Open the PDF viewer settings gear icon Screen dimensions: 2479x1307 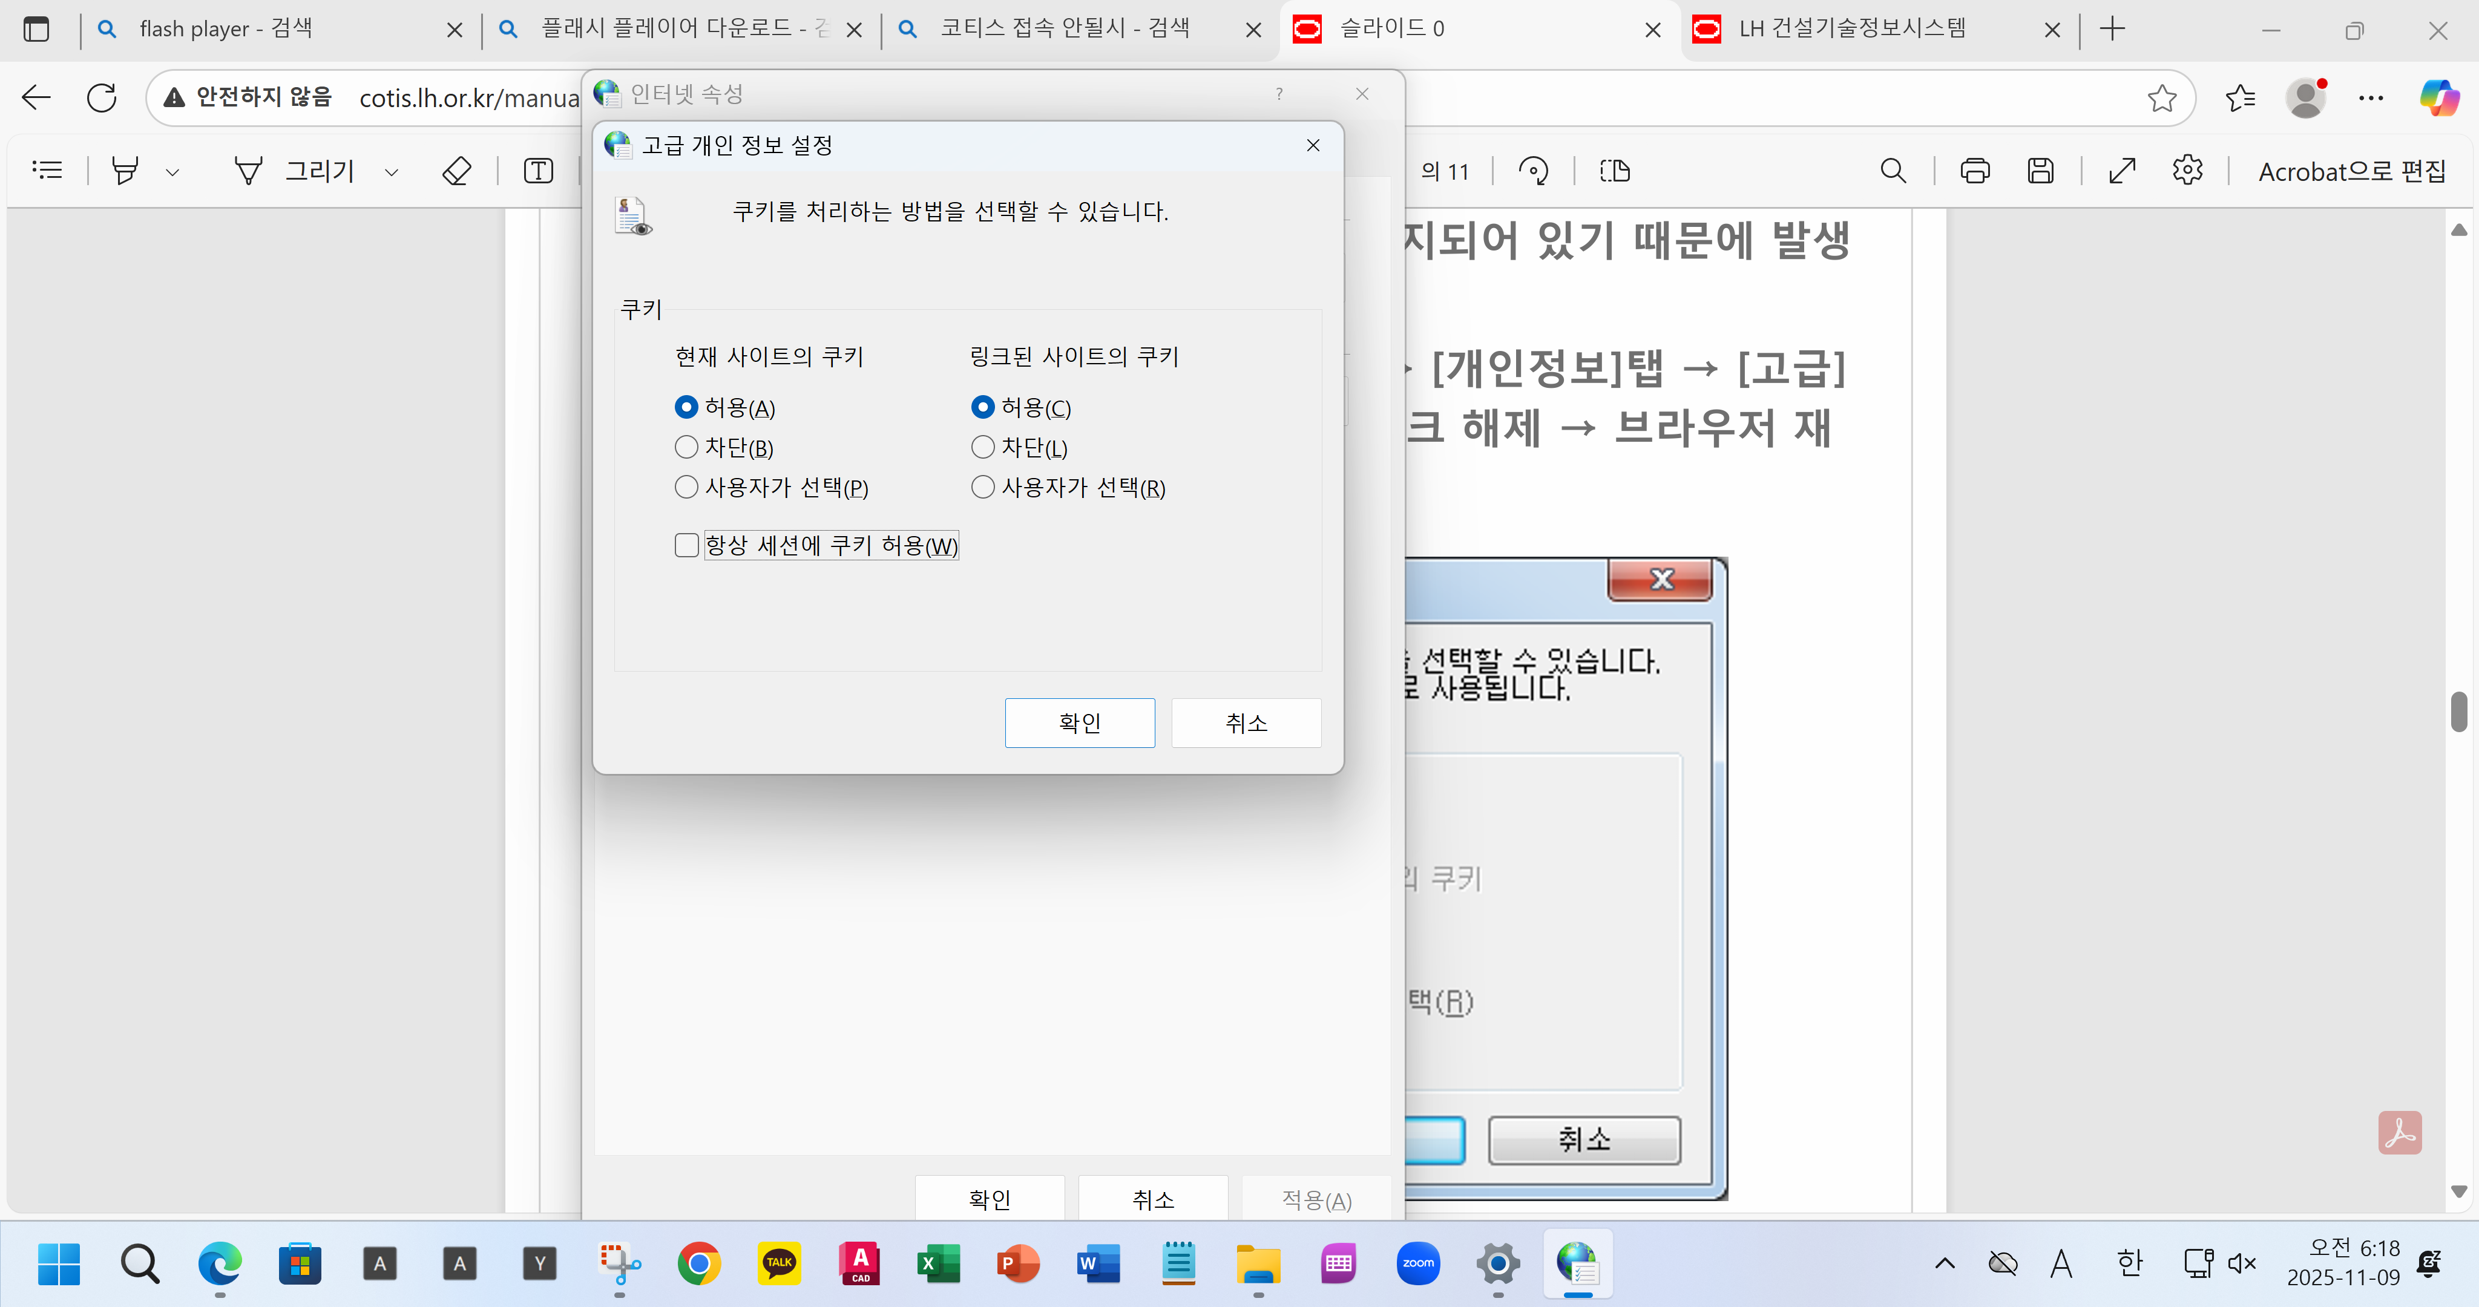(x=2187, y=171)
